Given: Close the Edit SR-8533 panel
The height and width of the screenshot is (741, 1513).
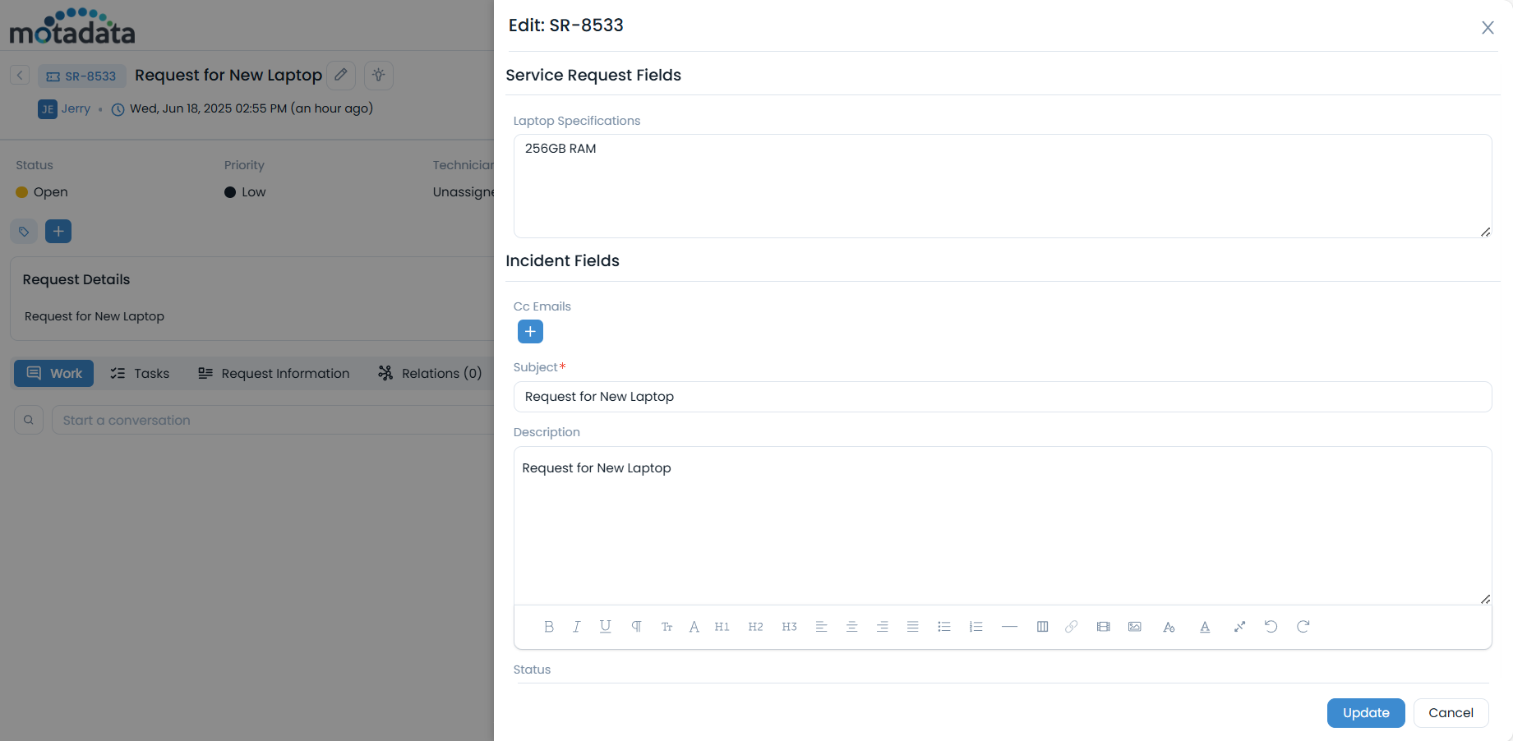Looking at the screenshot, I should point(1488,28).
